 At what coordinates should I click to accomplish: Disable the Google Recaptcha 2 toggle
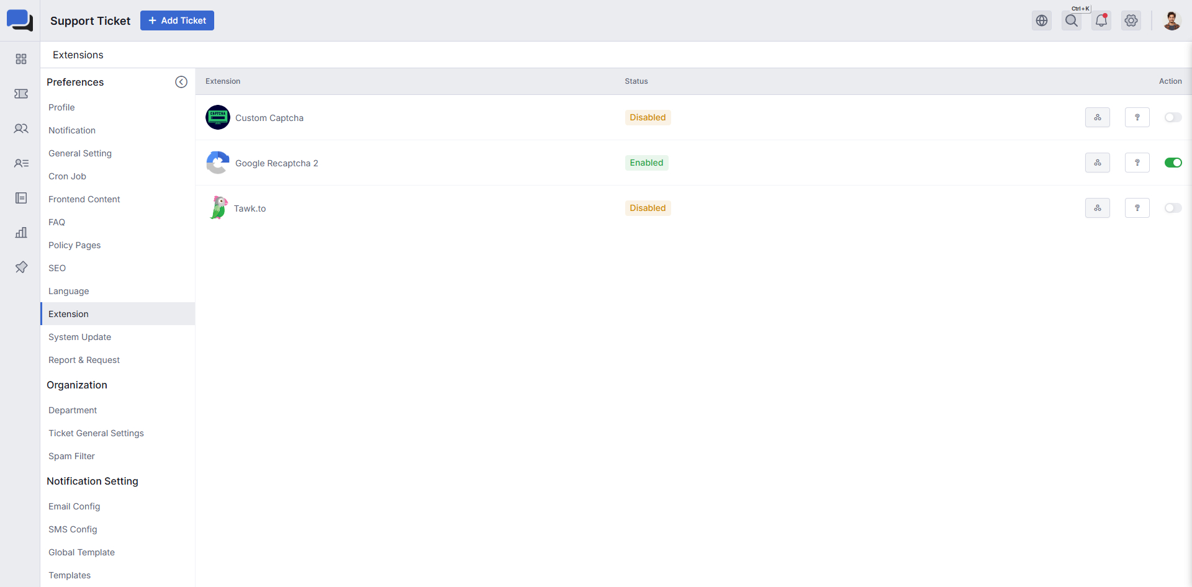click(x=1173, y=163)
